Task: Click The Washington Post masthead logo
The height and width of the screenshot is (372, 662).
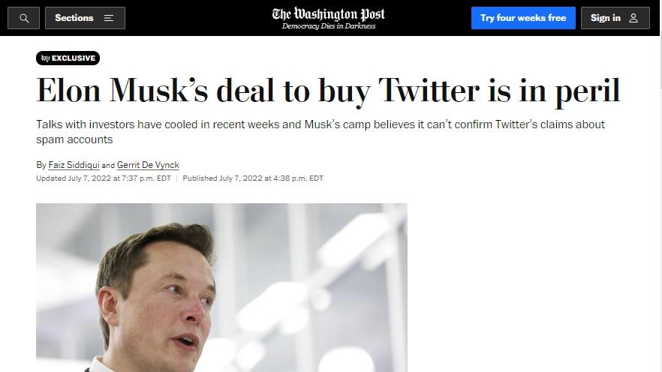Action: point(328,13)
